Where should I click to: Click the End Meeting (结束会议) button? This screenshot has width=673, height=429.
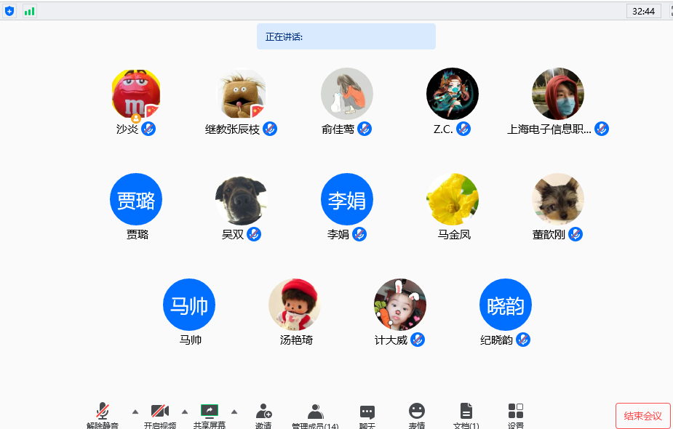(642, 416)
